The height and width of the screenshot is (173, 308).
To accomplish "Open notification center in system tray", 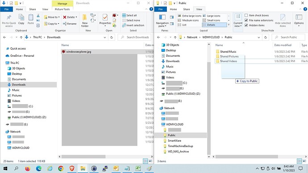I will (300, 169).
